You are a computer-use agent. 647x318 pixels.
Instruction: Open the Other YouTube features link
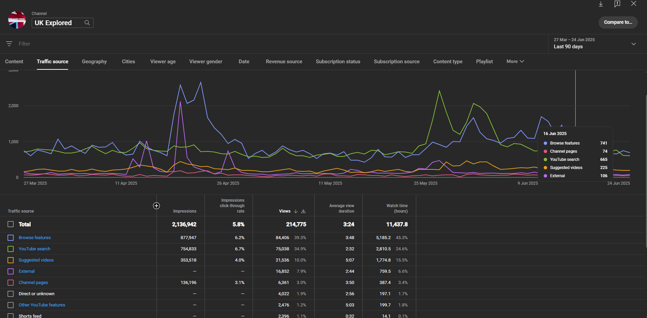[x=42, y=305]
